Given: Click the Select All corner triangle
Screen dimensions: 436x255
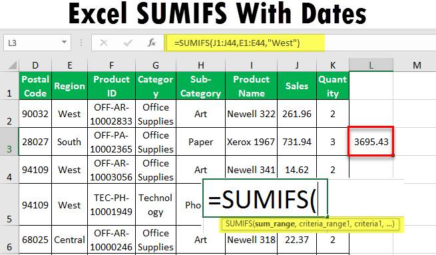Looking at the screenshot, I should (12, 65).
